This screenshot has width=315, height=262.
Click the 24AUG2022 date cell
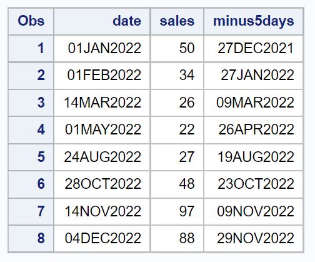[102, 157]
